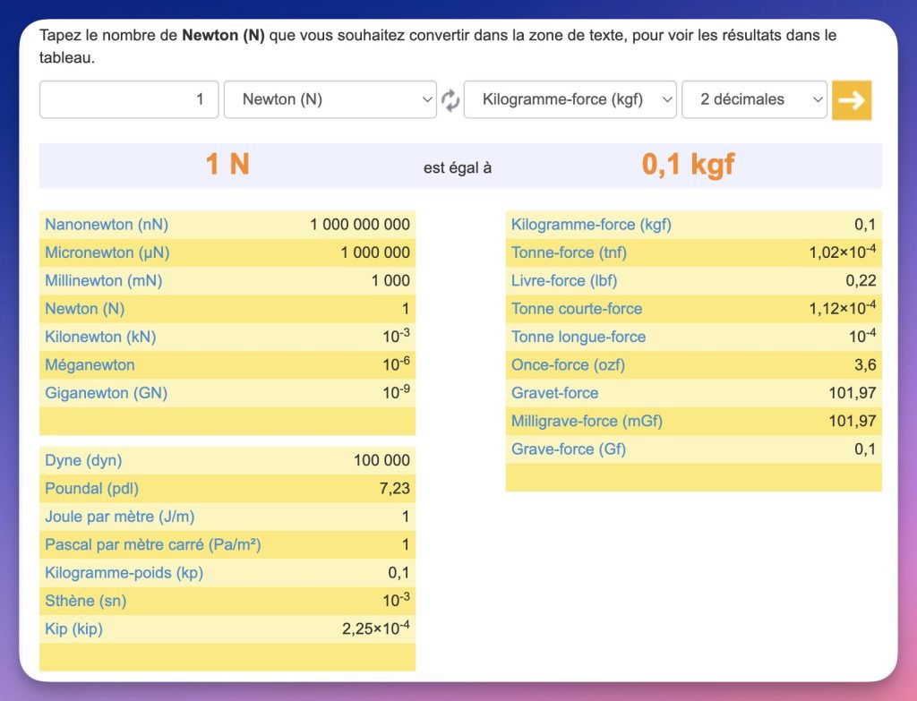Open the Tonne longue-force link
Image resolution: width=917 pixels, height=701 pixels.
578,337
